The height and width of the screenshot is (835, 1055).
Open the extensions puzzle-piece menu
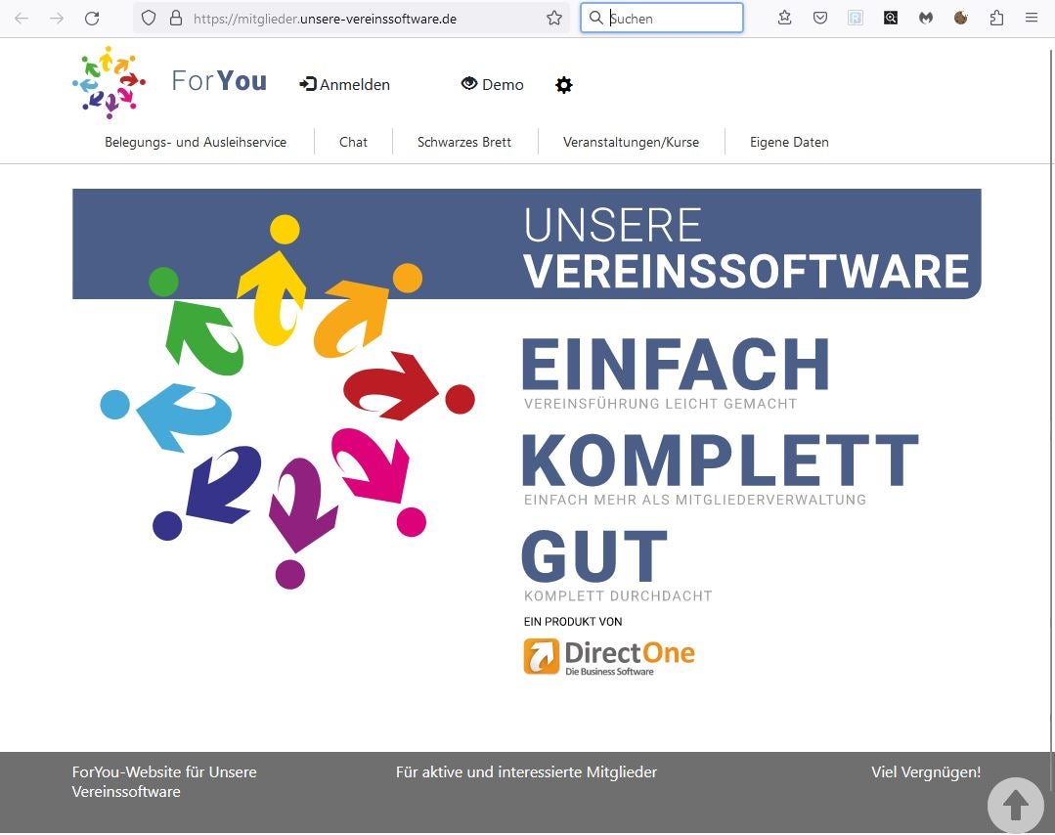(996, 19)
